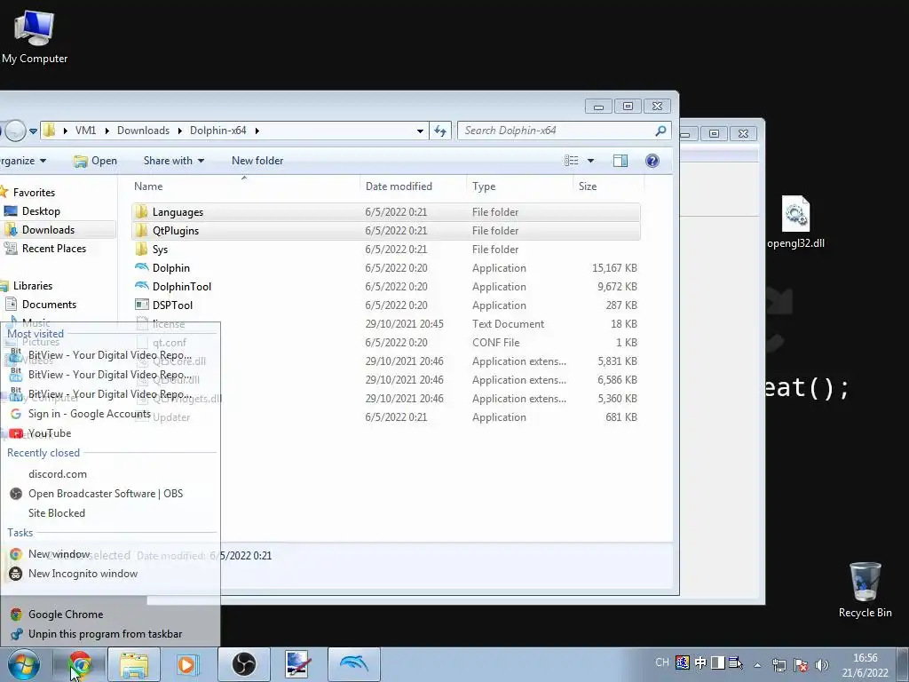
Task: Choose New window task
Action: coord(59,554)
